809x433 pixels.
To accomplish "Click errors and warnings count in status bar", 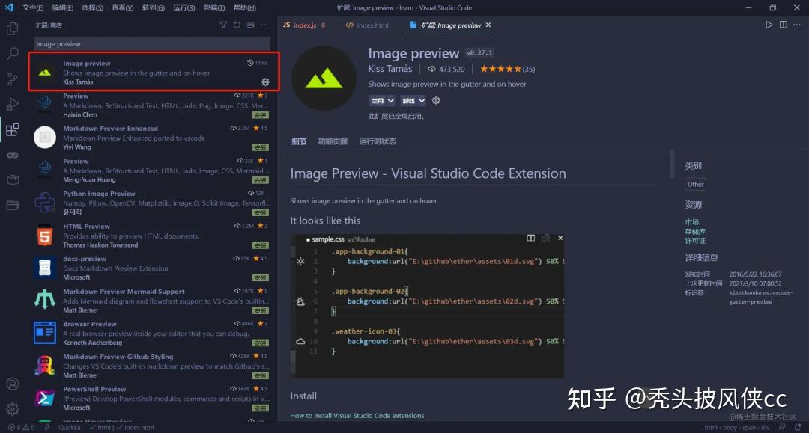I will [21, 427].
